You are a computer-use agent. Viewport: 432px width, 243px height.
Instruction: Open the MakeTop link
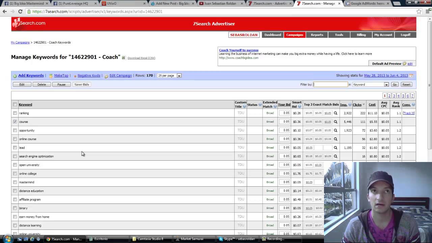(x=61, y=76)
